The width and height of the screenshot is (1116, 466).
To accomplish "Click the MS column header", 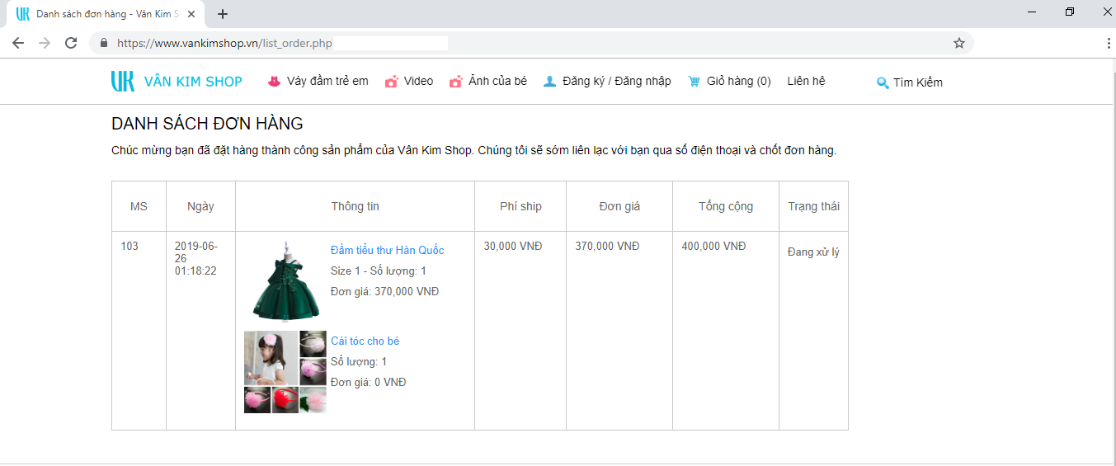I will [139, 206].
